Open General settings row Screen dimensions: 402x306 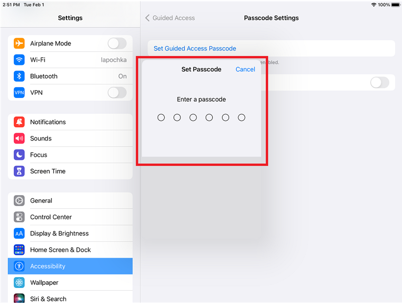point(70,201)
